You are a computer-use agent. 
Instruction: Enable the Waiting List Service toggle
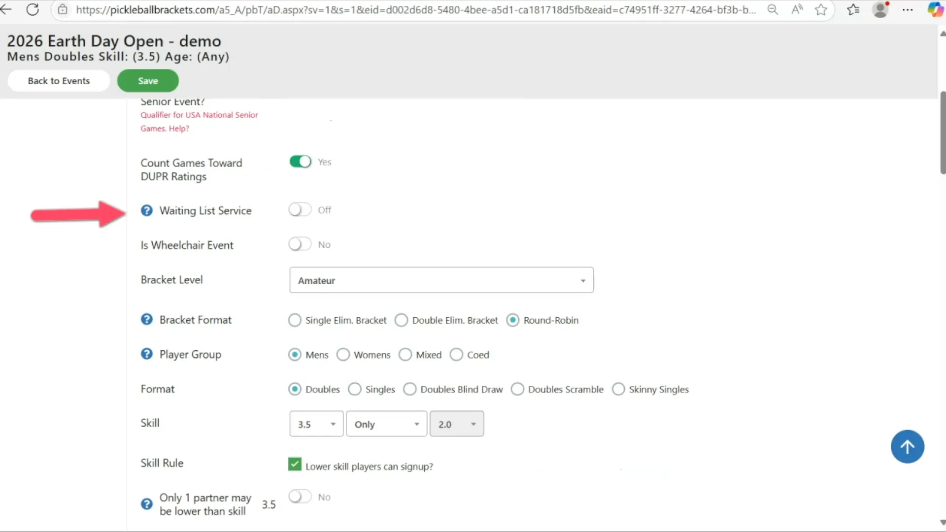click(300, 210)
